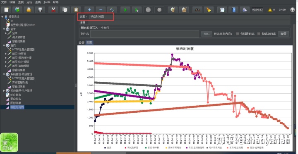This screenshot has width=298, height=154.
Task: Click the Reset search broom icon
Action: point(209,9)
